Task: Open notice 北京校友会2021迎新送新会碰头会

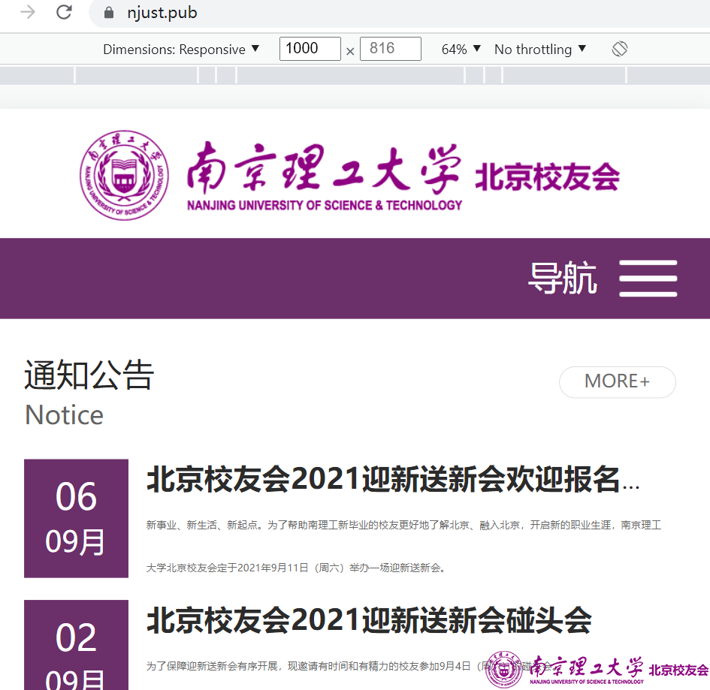Action: [369, 620]
